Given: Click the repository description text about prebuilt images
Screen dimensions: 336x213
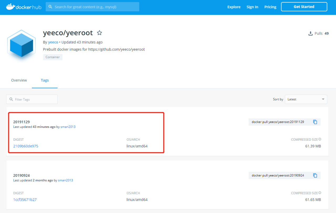Looking at the screenshot, I should tap(94, 49).
